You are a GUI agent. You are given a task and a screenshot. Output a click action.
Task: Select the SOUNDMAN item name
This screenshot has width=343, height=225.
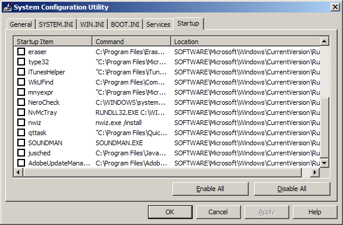(45, 143)
